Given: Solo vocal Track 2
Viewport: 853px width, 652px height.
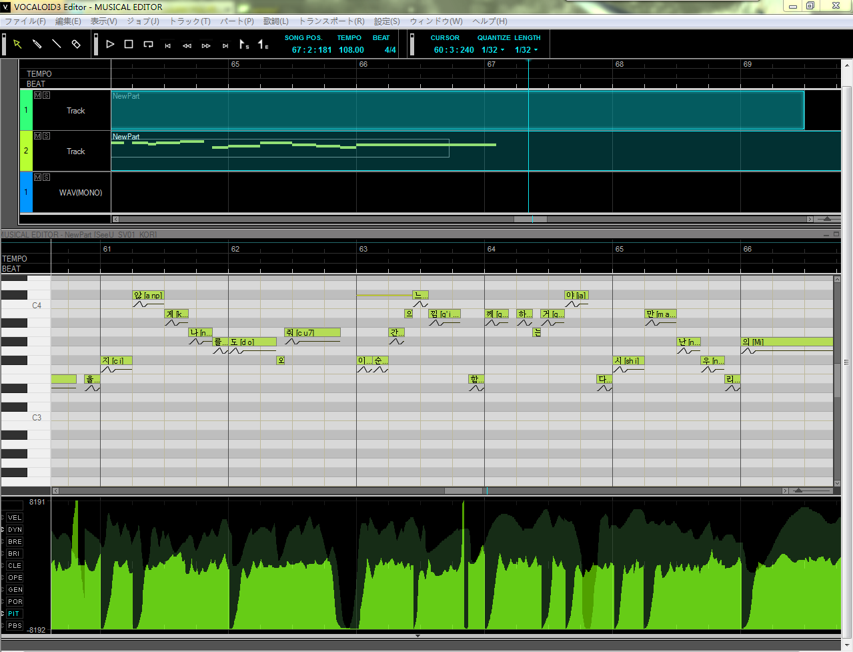Looking at the screenshot, I should 46,136.
